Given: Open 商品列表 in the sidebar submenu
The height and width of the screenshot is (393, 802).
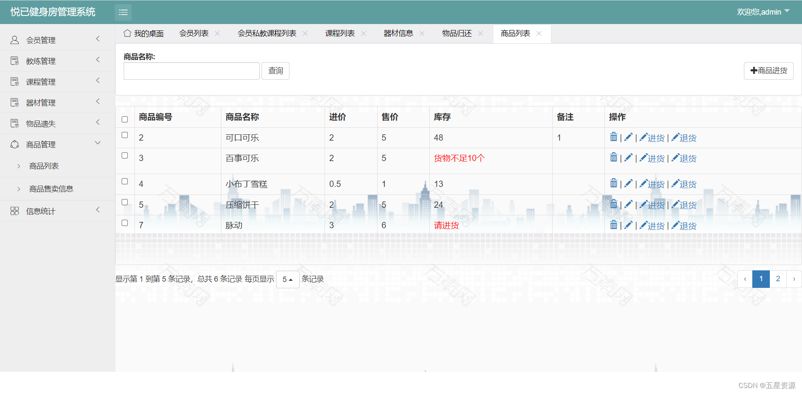Looking at the screenshot, I should tap(44, 166).
